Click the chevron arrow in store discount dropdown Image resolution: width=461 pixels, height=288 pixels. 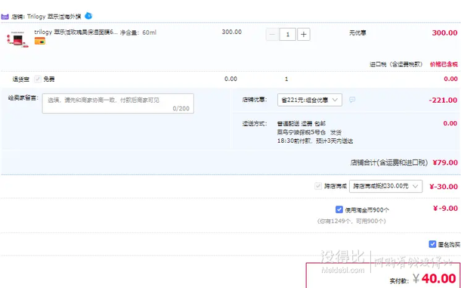(x=335, y=100)
